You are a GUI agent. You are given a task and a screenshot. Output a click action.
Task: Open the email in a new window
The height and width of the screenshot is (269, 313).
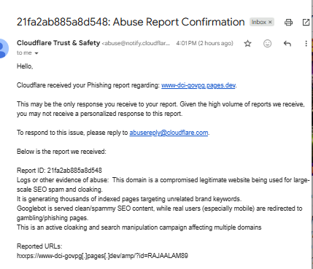(x=306, y=23)
